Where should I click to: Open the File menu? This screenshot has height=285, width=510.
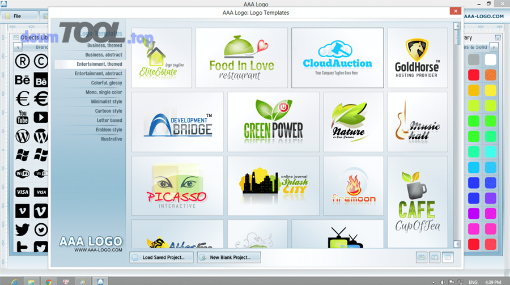[17, 16]
